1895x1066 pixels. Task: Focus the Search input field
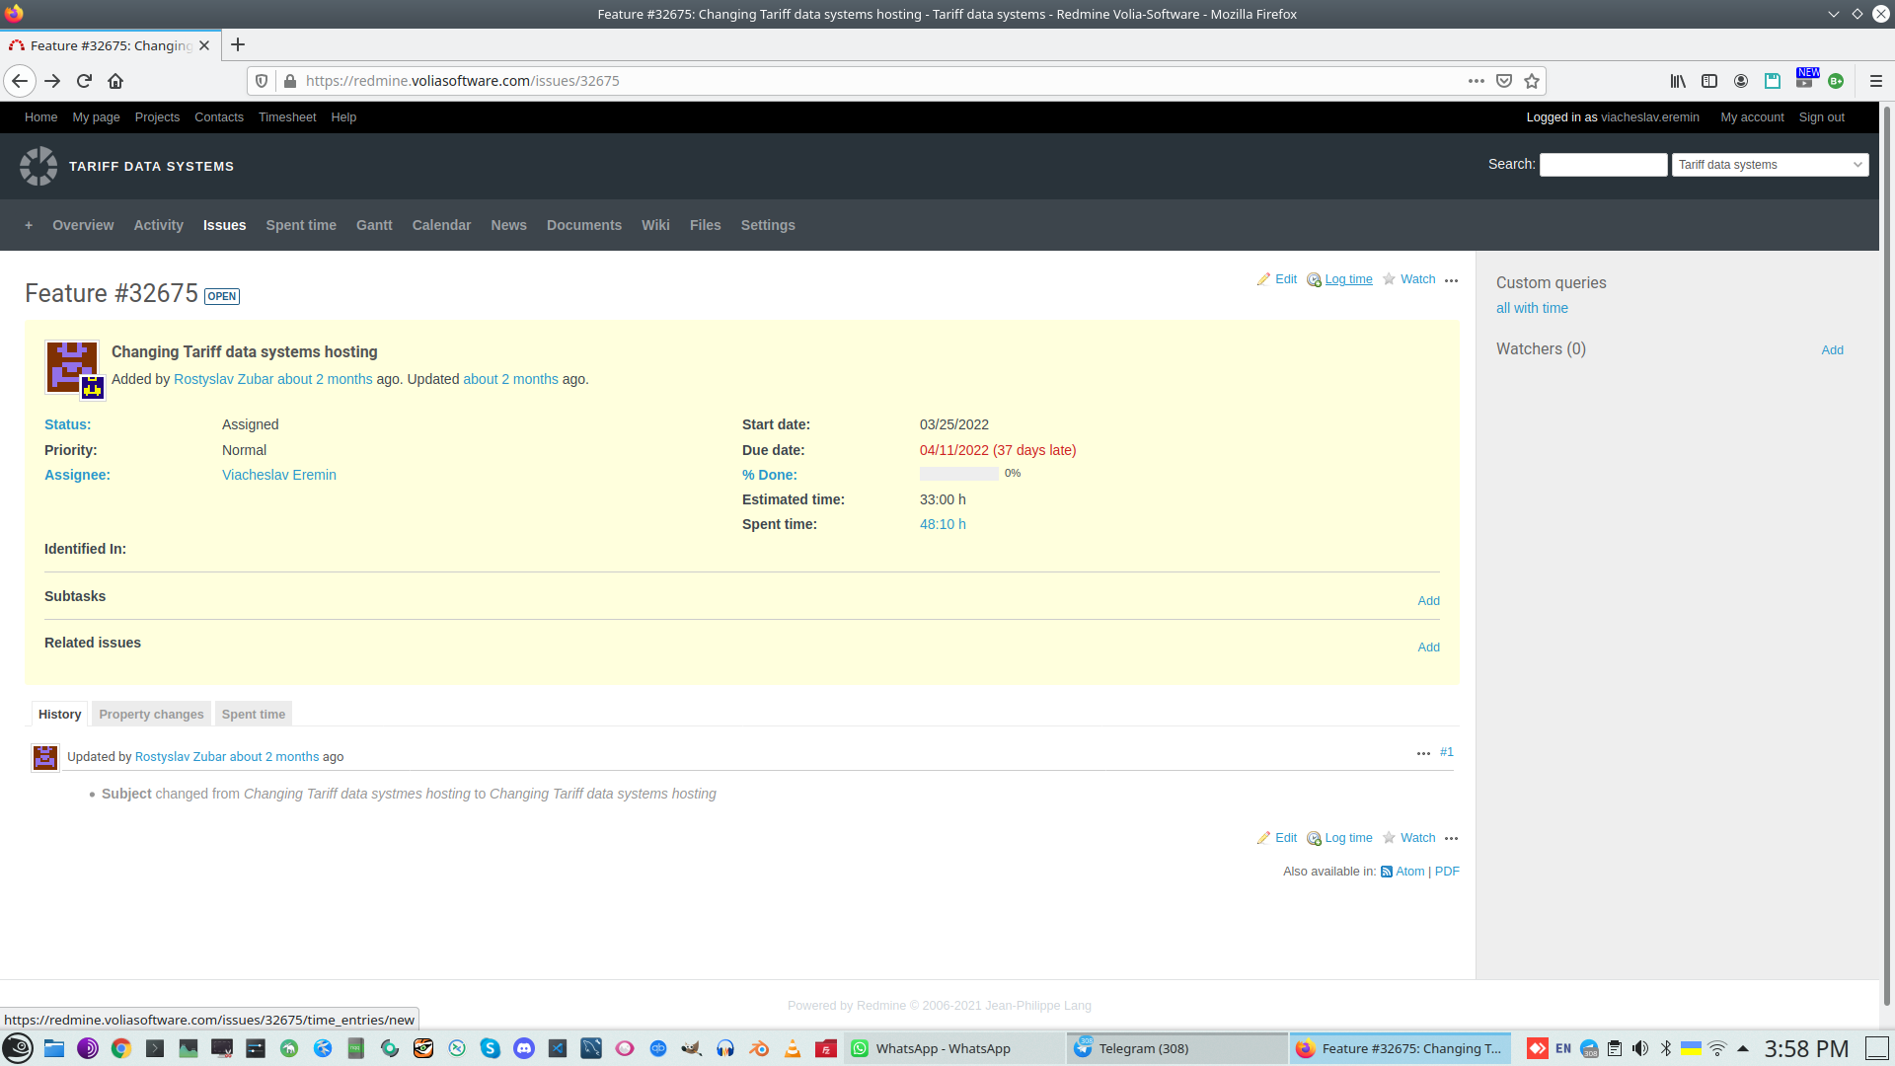pos(1603,165)
